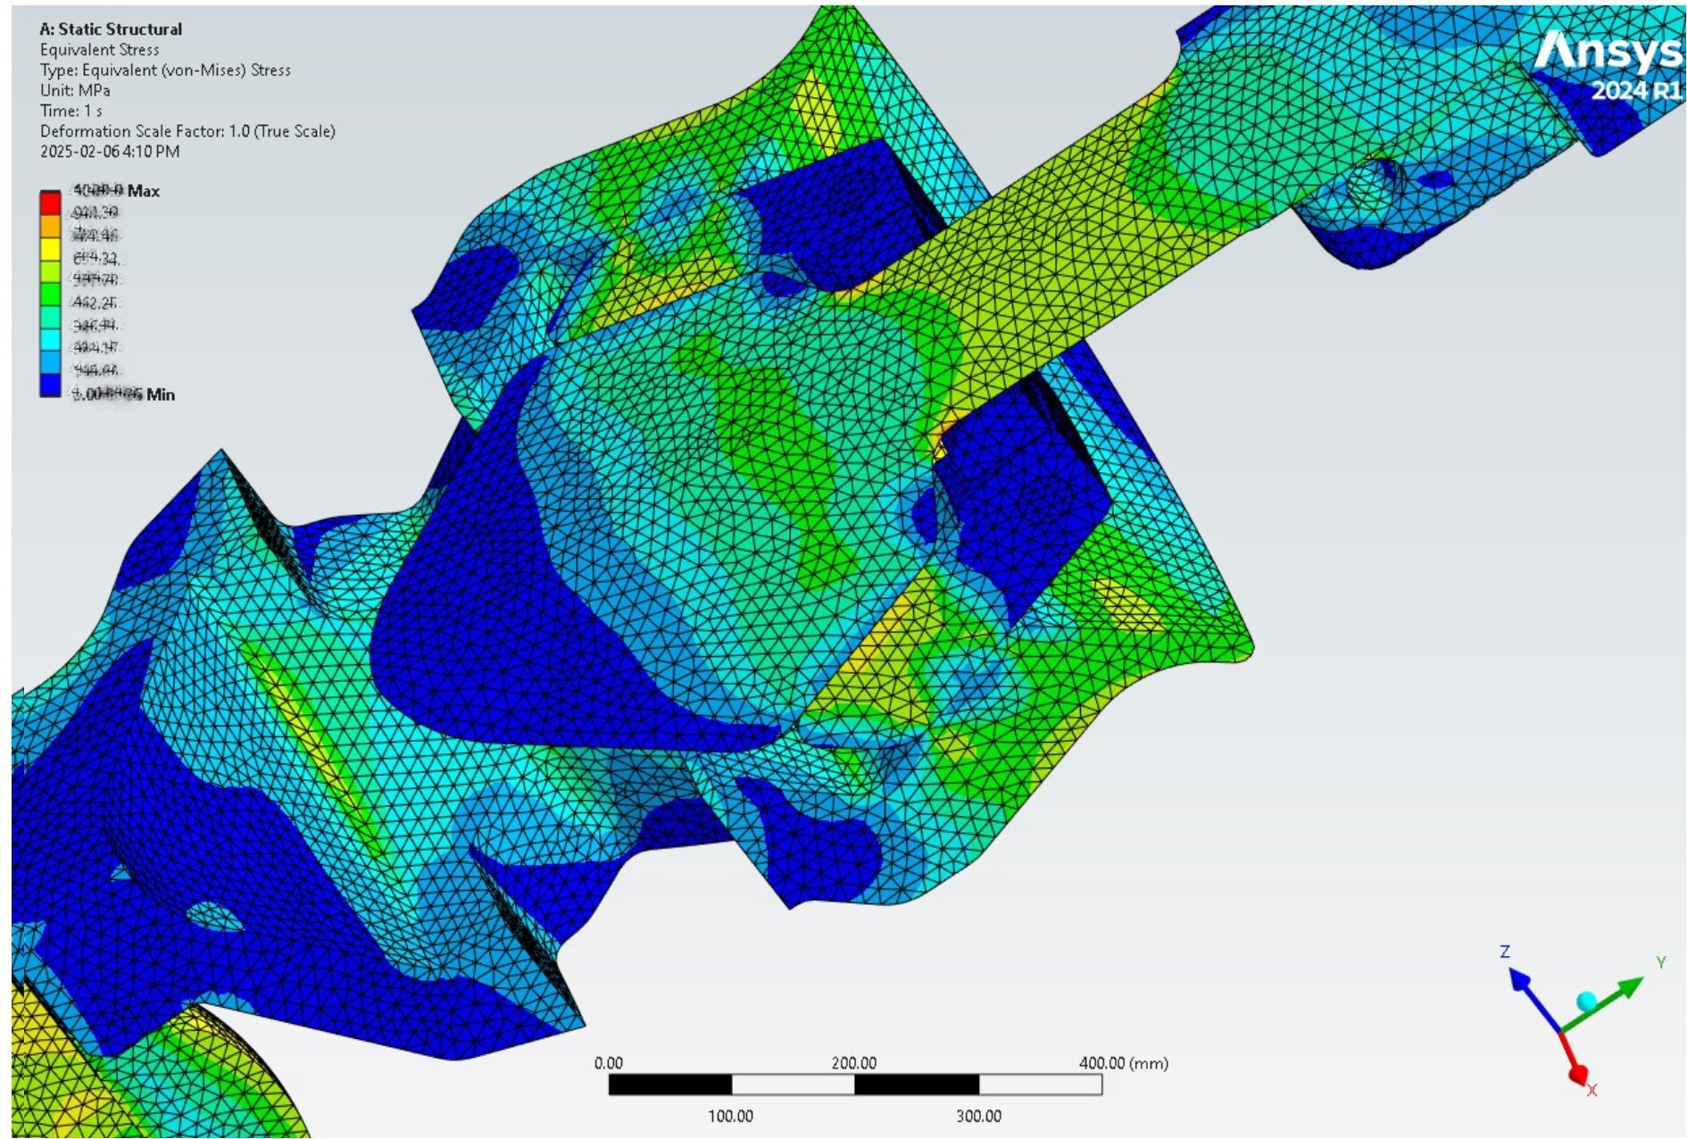Click the cyan isometric ball on triad
Image resolution: width=1687 pixels, height=1139 pixels.
tap(1586, 1002)
